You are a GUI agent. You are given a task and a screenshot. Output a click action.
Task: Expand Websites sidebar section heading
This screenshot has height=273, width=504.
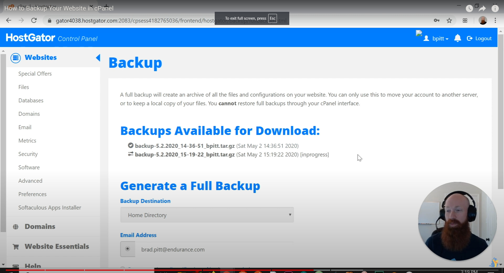[41, 57]
